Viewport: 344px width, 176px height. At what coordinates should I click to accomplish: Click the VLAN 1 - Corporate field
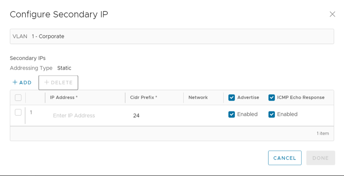coord(172,36)
